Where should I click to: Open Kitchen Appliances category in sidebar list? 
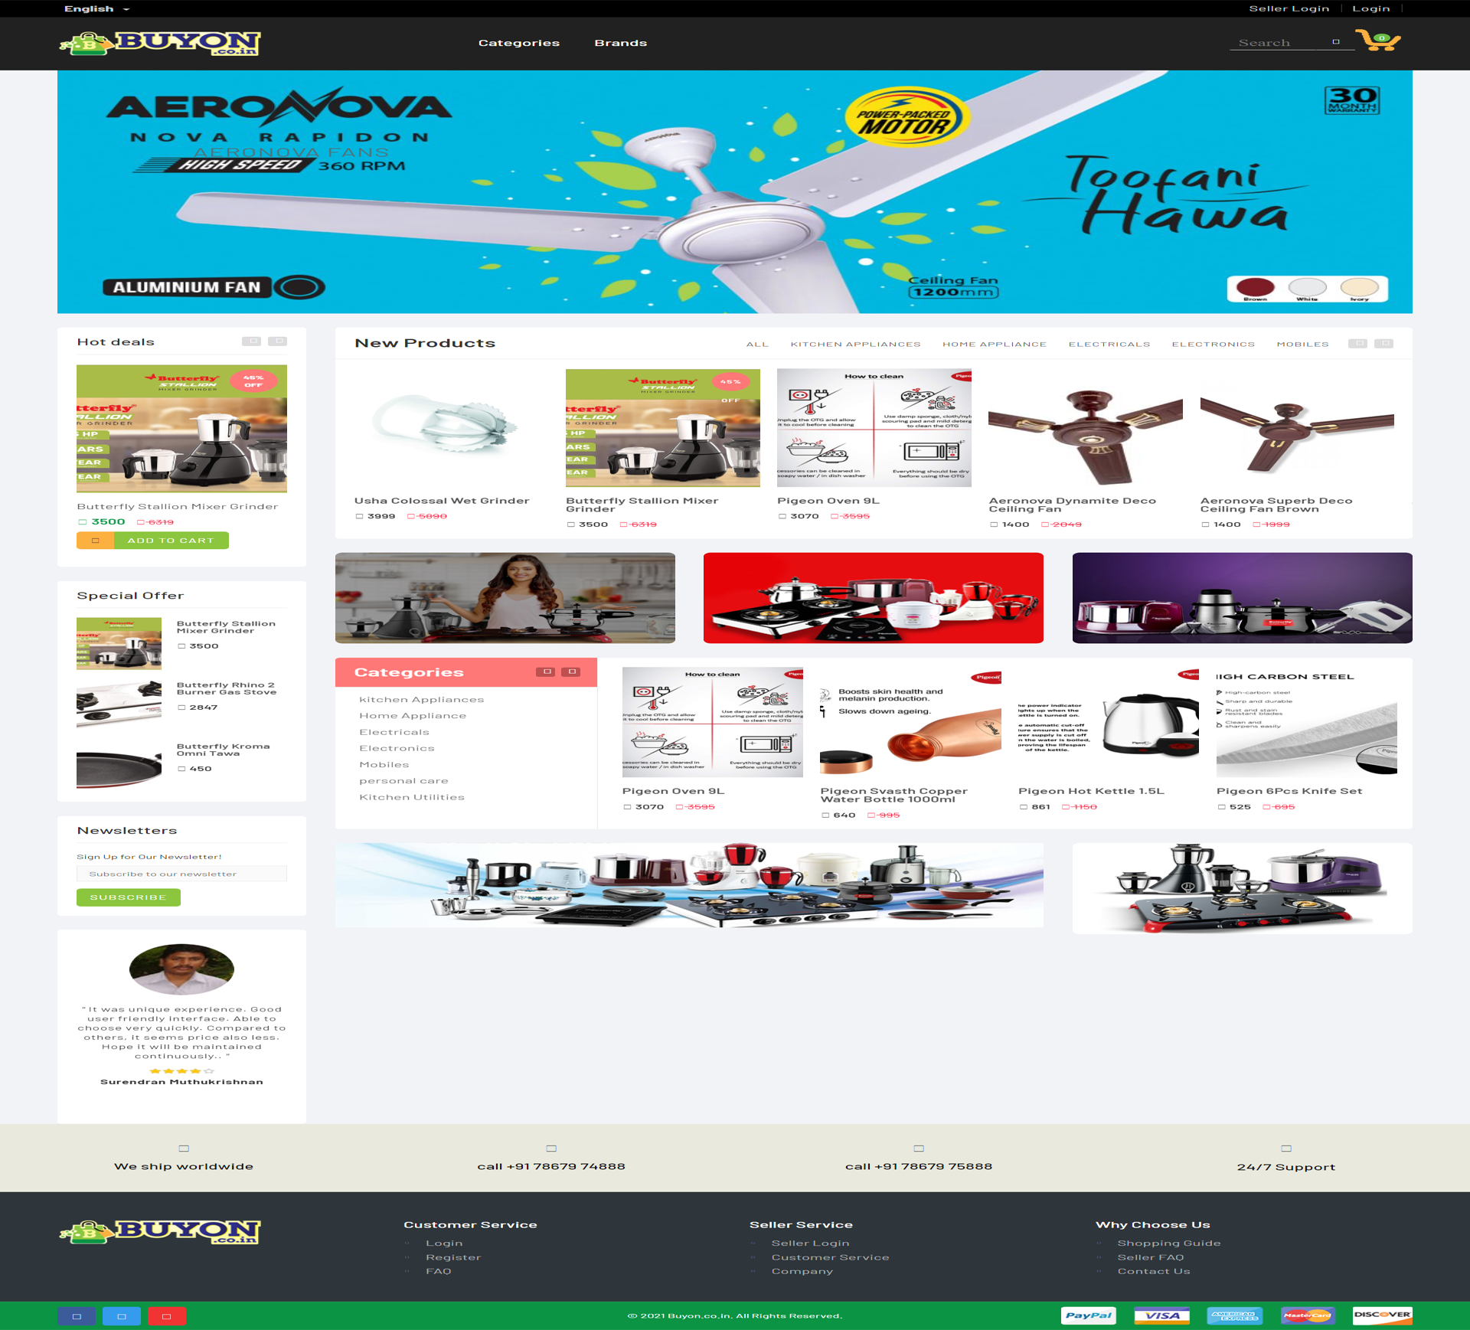click(x=422, y=700)
